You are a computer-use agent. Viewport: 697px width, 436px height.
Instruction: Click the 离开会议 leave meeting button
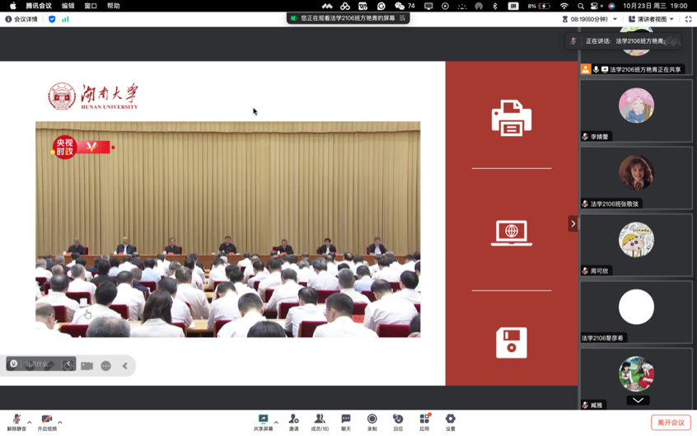[671, 422]
